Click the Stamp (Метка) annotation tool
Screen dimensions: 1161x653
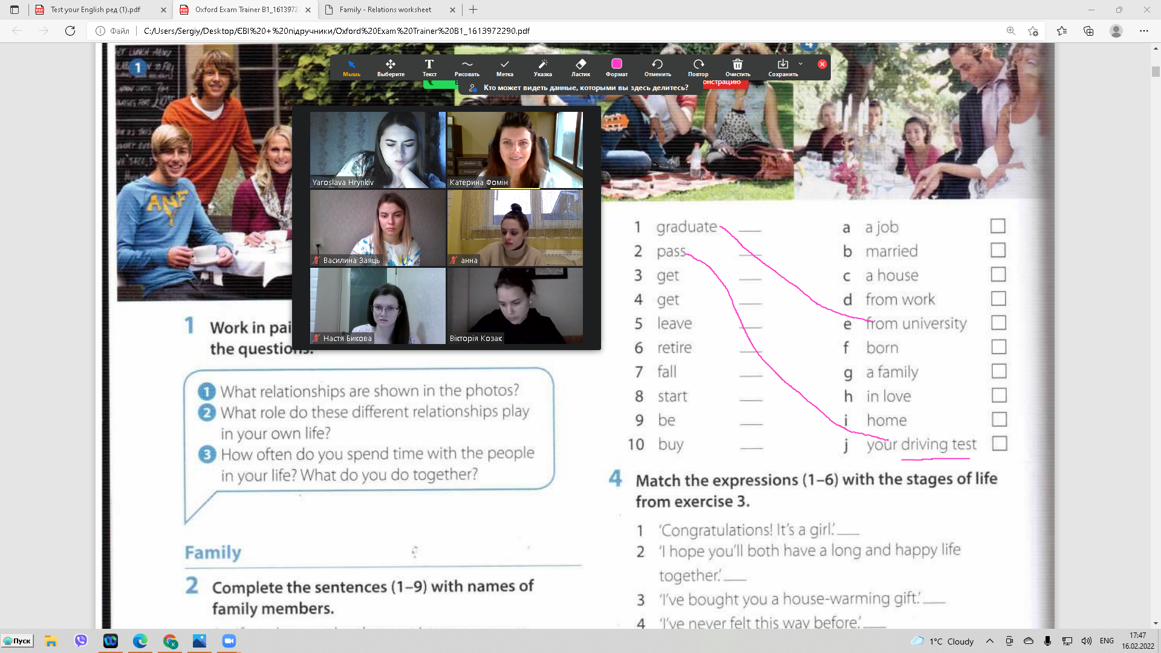coord(504,67)
